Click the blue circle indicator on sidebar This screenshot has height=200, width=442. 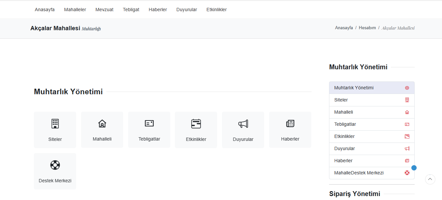pyautogui.click(x=414, y=168)
